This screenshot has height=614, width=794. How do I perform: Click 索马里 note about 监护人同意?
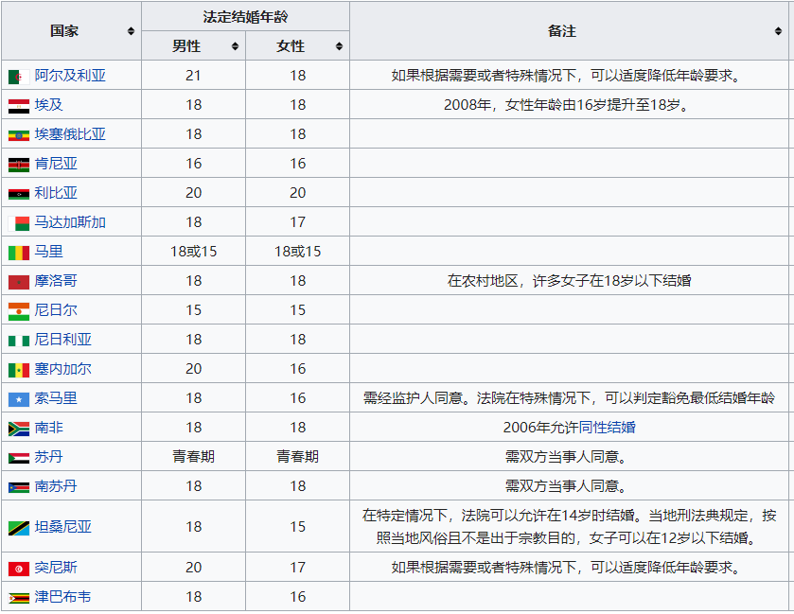(x=569, y=398)
